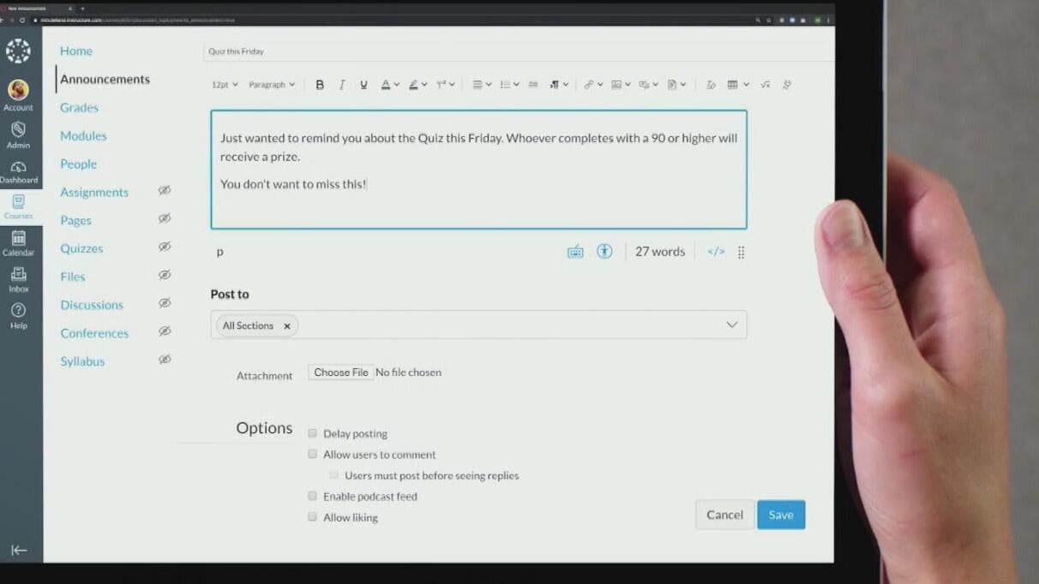Click the text alignment icon
Screen dimensions: 1039x584
478,85
